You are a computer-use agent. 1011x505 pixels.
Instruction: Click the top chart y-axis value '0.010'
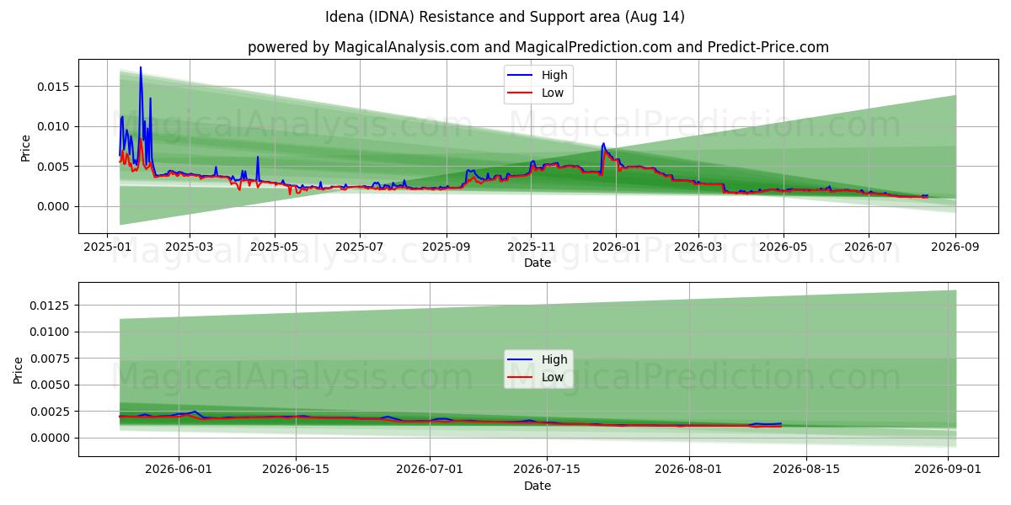[56, 126]
